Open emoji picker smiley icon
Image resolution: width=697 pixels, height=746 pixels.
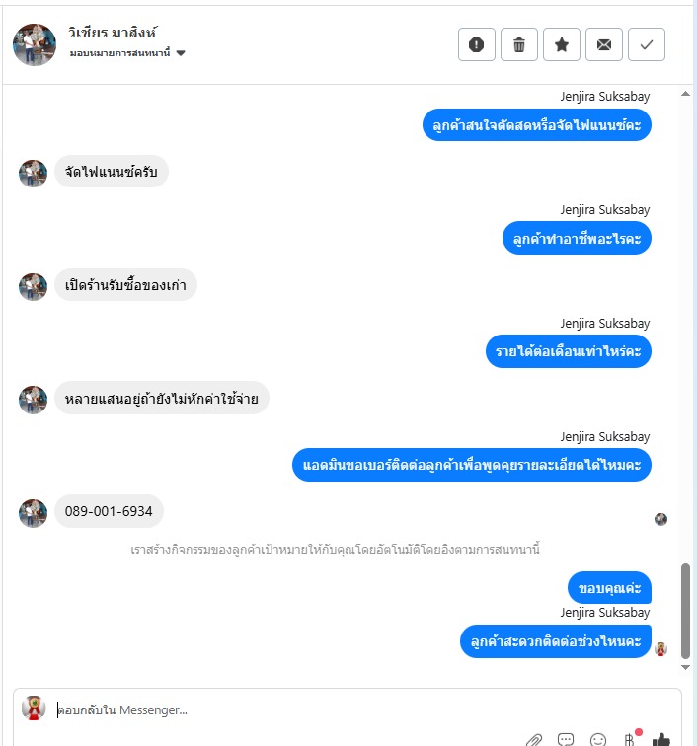pyautogui.click(x=598, y=739)
